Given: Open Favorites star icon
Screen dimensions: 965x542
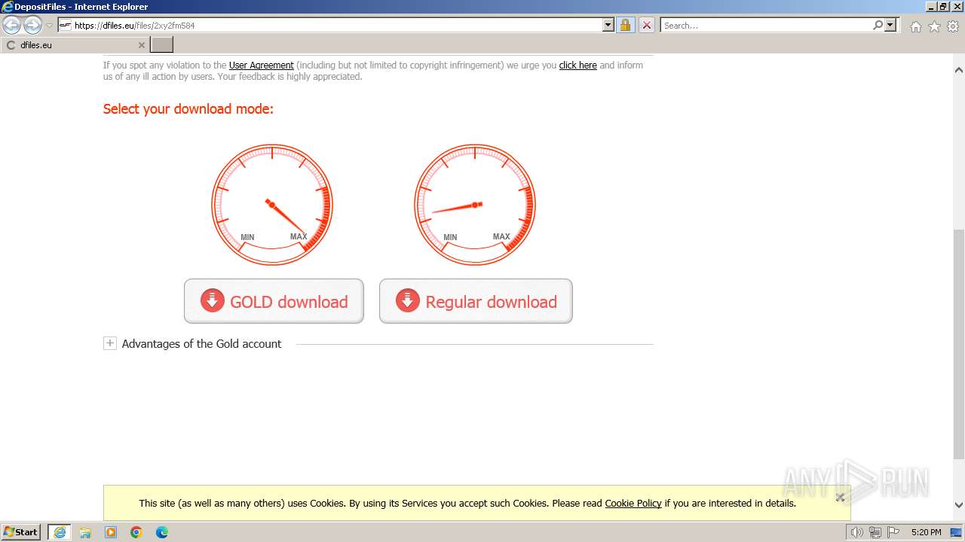Looking at the screenshot, I should click(x=934, y=26).
